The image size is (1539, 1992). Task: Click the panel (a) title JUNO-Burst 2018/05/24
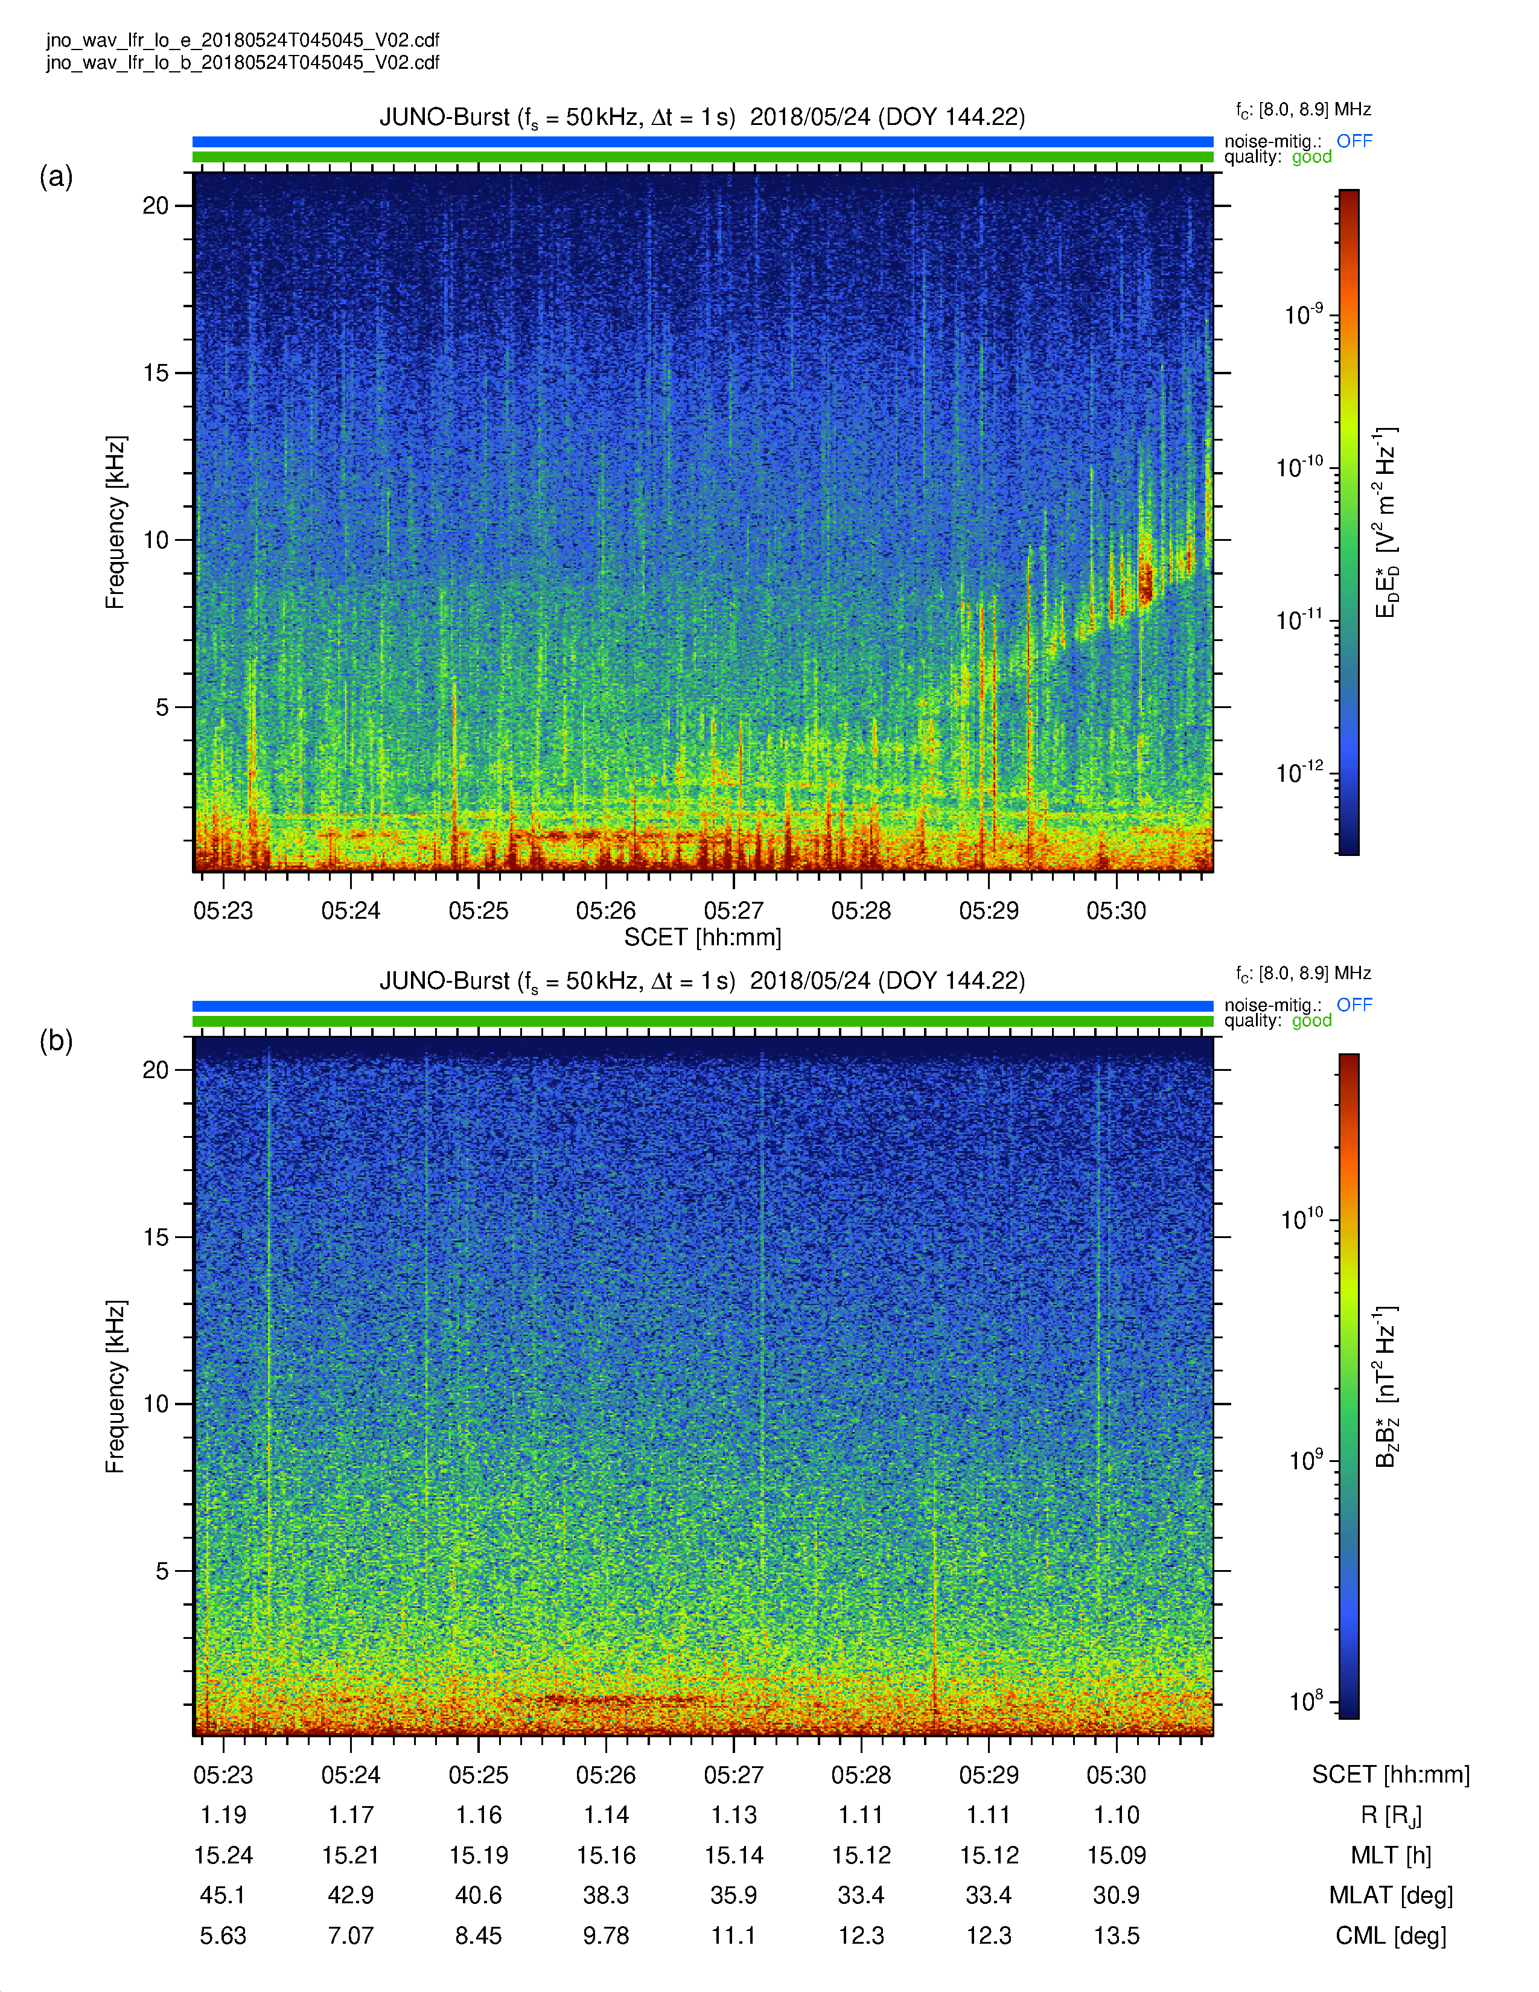(702, 118)
